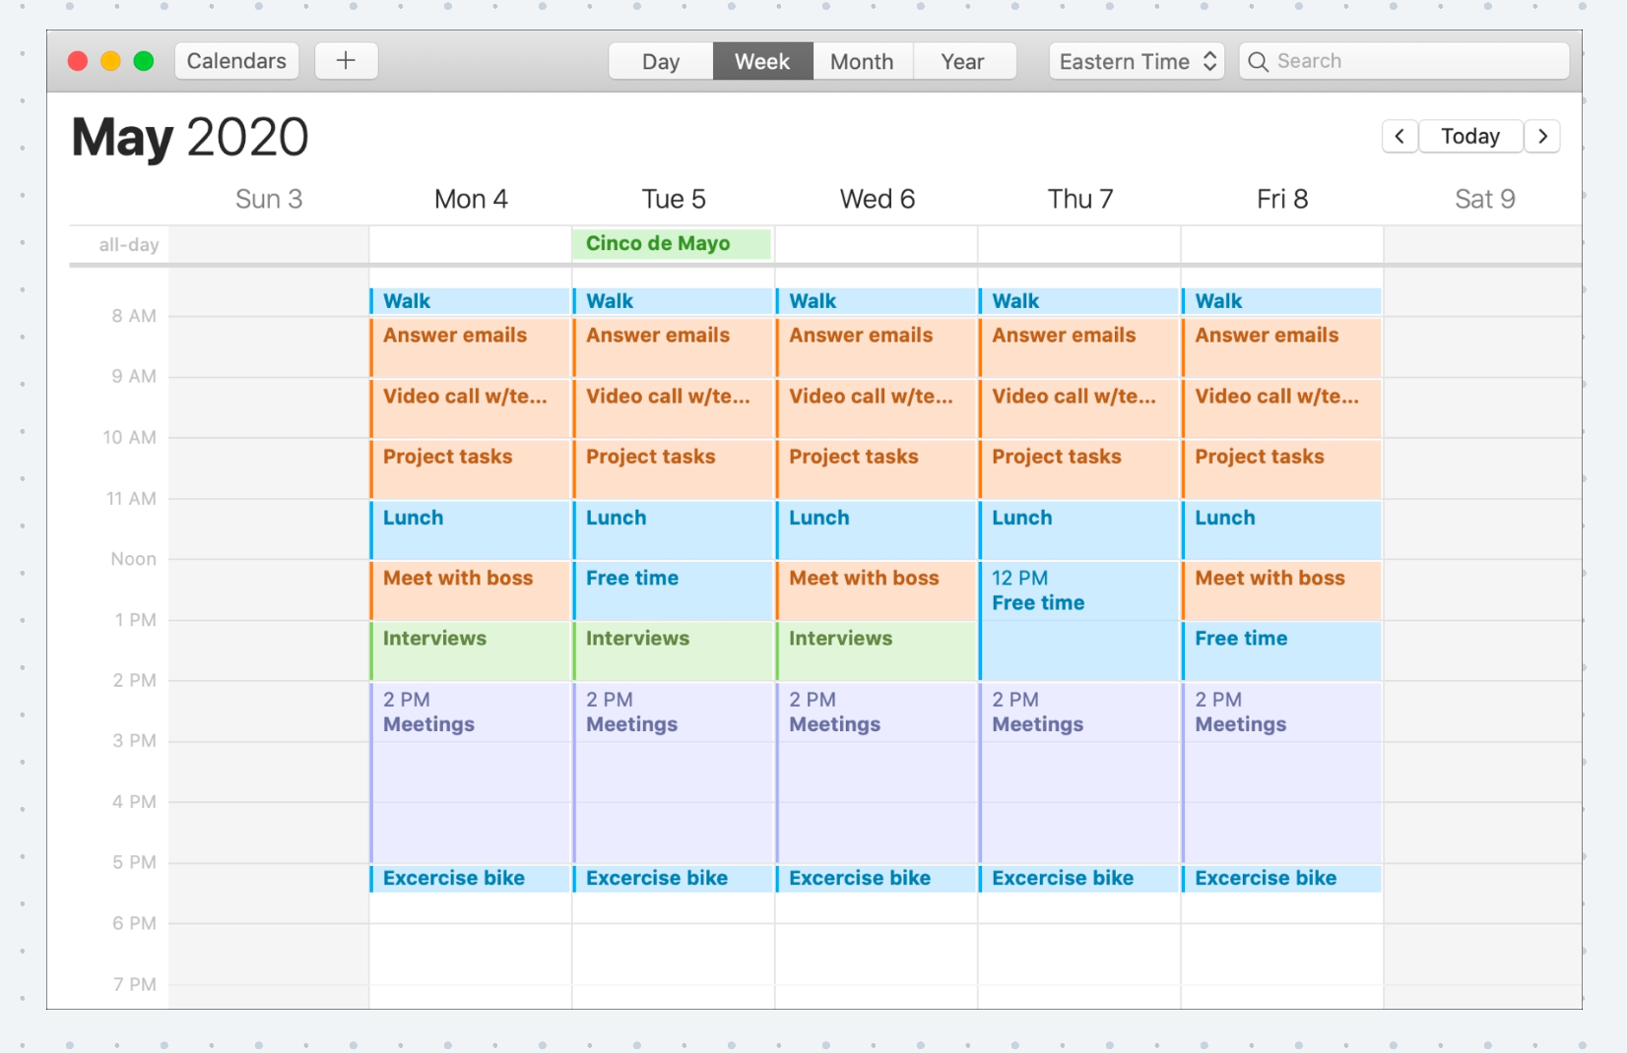This screenshot has height=1053, width=1627.
Task: Click Monday's Walk event
Action: 470,301
